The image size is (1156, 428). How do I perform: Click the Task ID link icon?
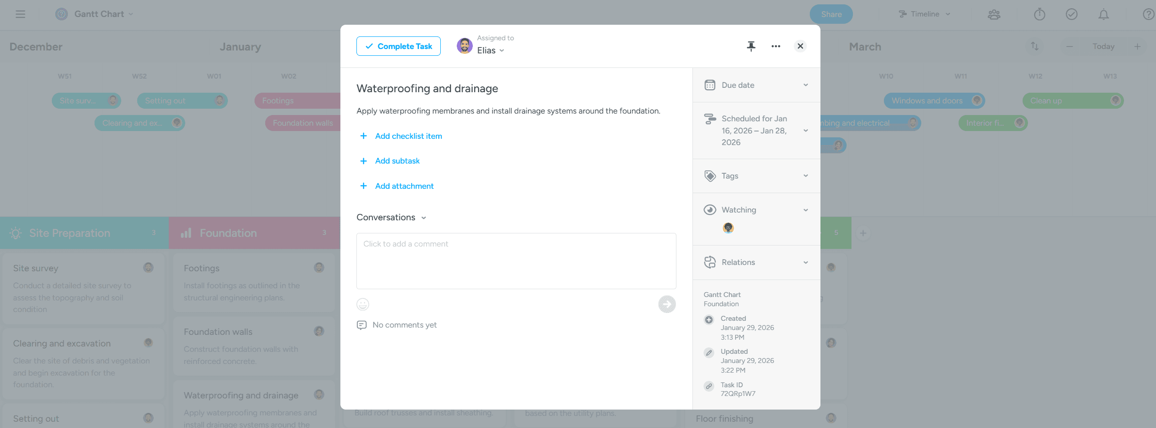click(x=709, y=386)
